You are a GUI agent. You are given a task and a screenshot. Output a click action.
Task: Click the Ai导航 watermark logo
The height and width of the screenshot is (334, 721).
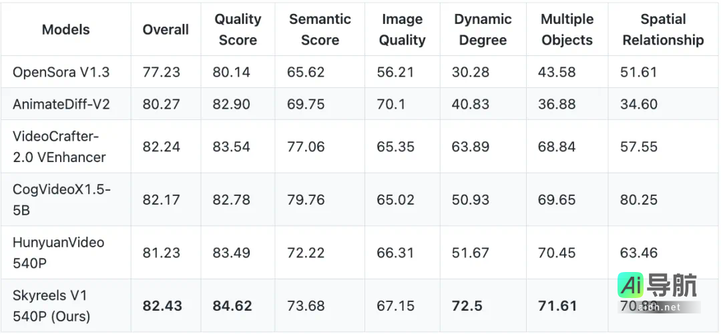[657, 287]
